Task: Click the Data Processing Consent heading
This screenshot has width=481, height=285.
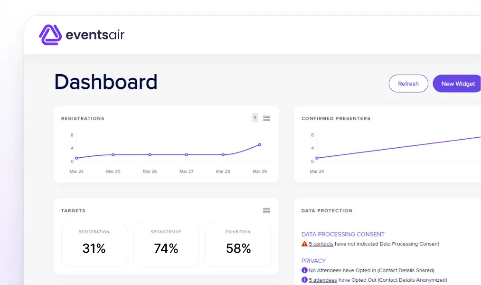Action: click(x=343, y=234)
